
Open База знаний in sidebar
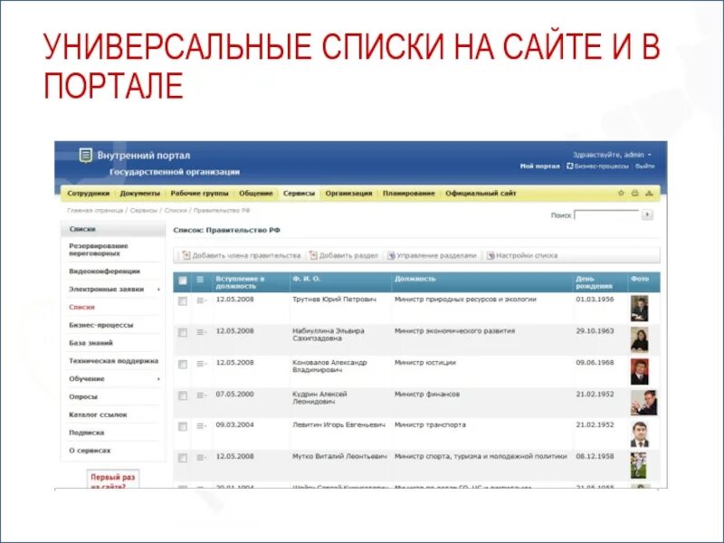(x=91, y=343)
